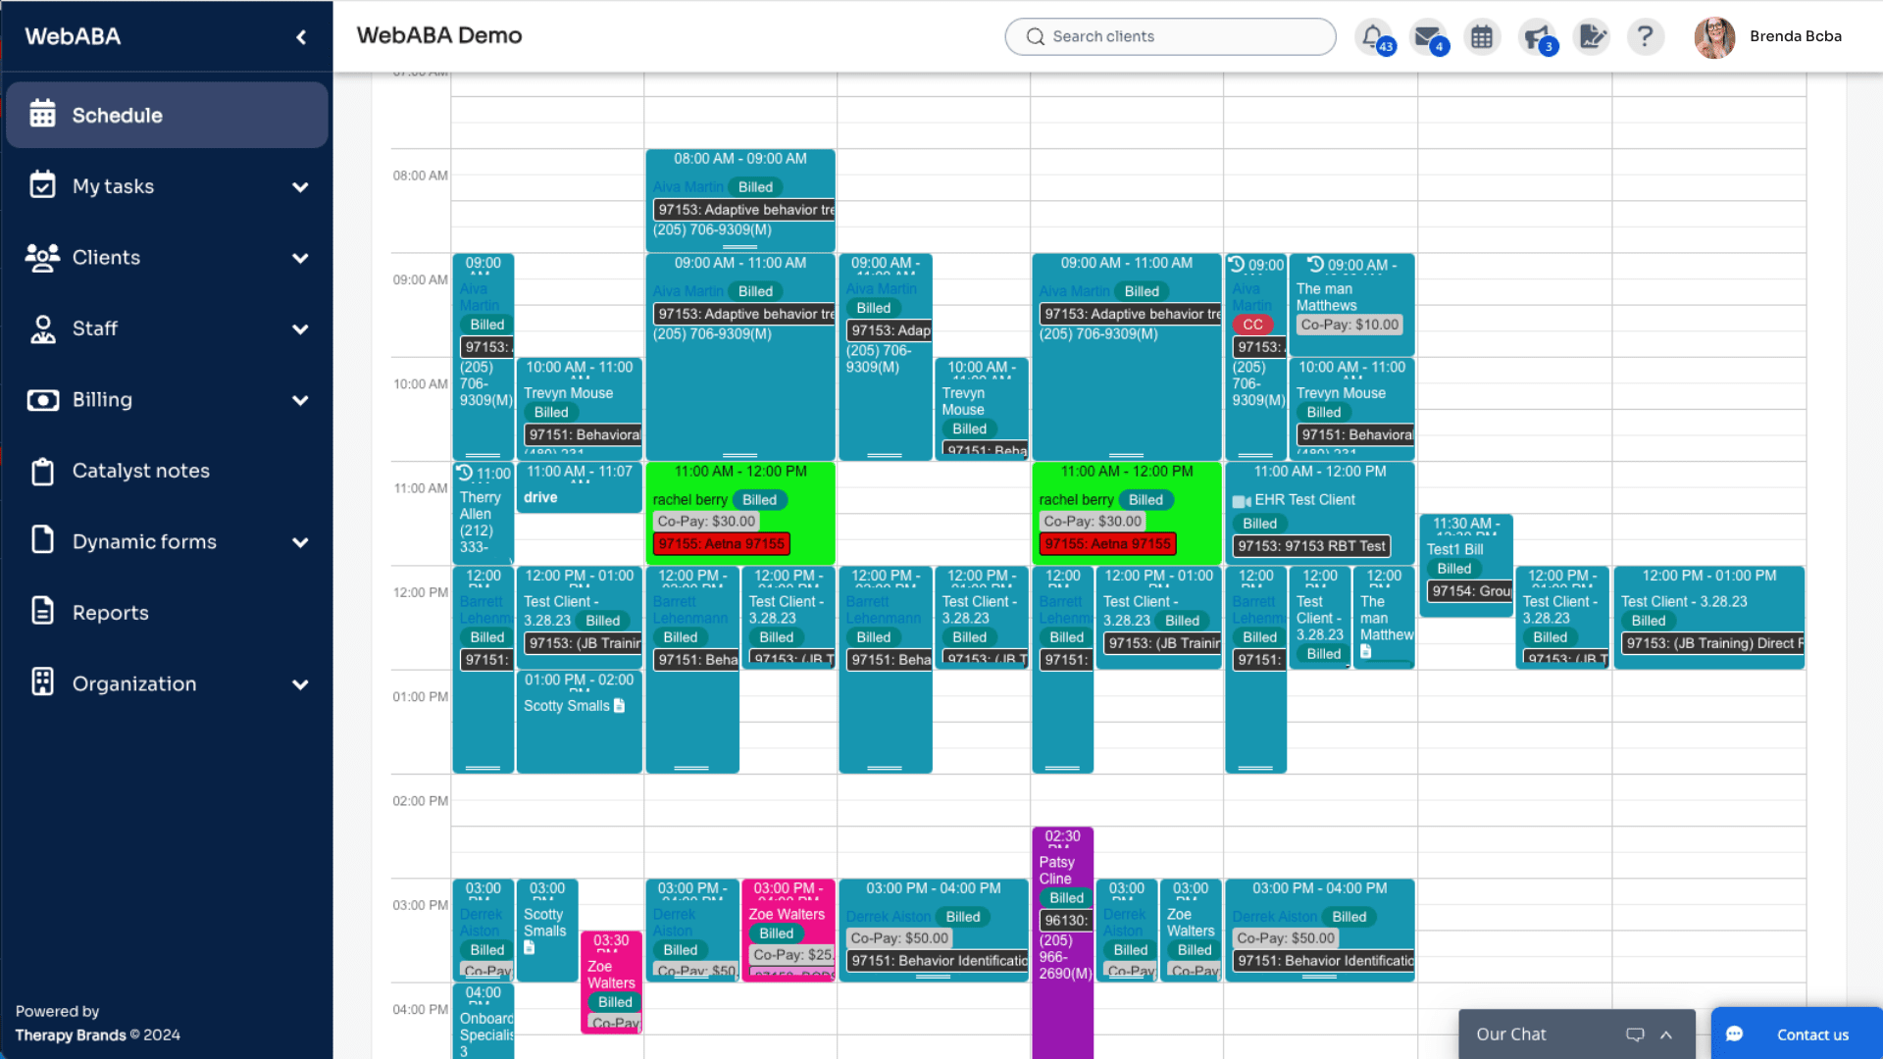Open the messages envelope icon
The width and height of the screenshot is (1883, 1059).
point(1427,36)
